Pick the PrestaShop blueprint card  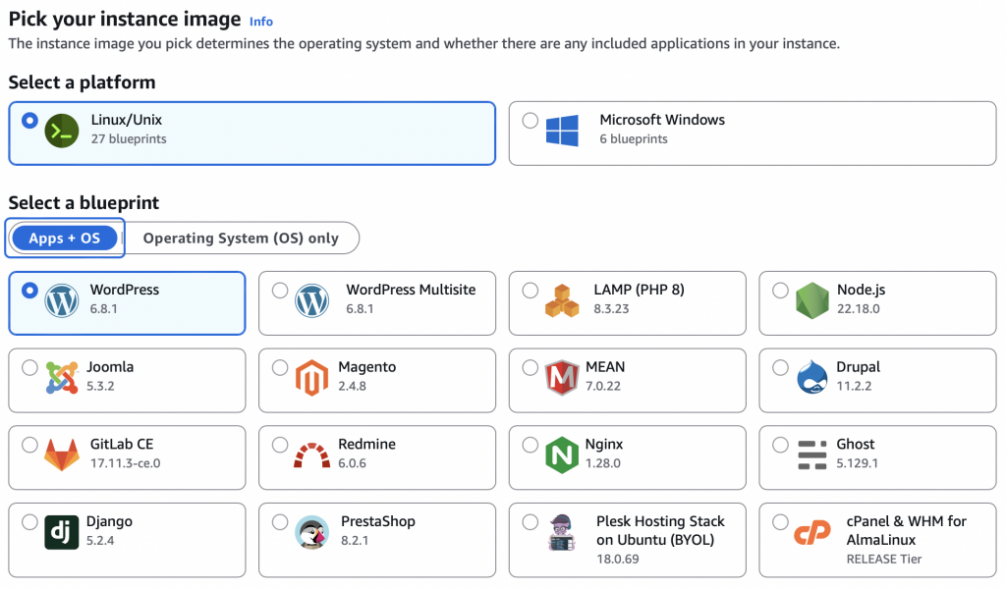pyautogui.click(x=377, y=531)
